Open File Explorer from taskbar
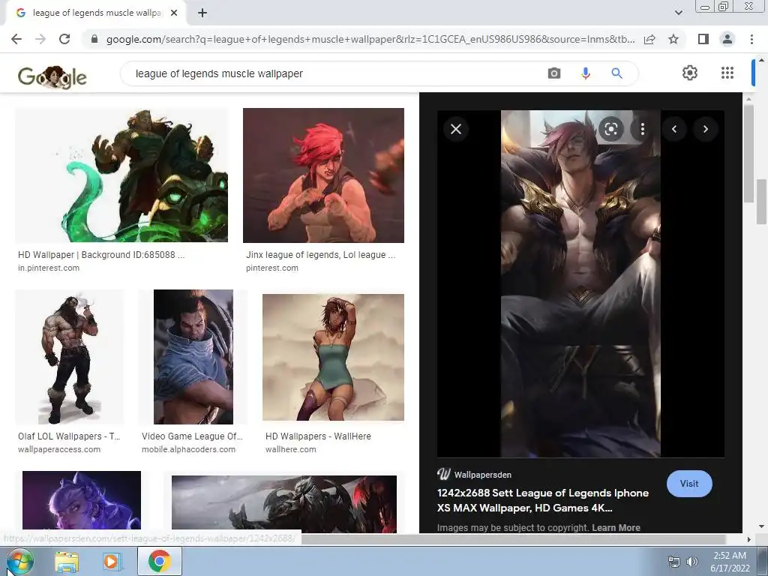The image size is (768, 576). (x=67, y=562)
